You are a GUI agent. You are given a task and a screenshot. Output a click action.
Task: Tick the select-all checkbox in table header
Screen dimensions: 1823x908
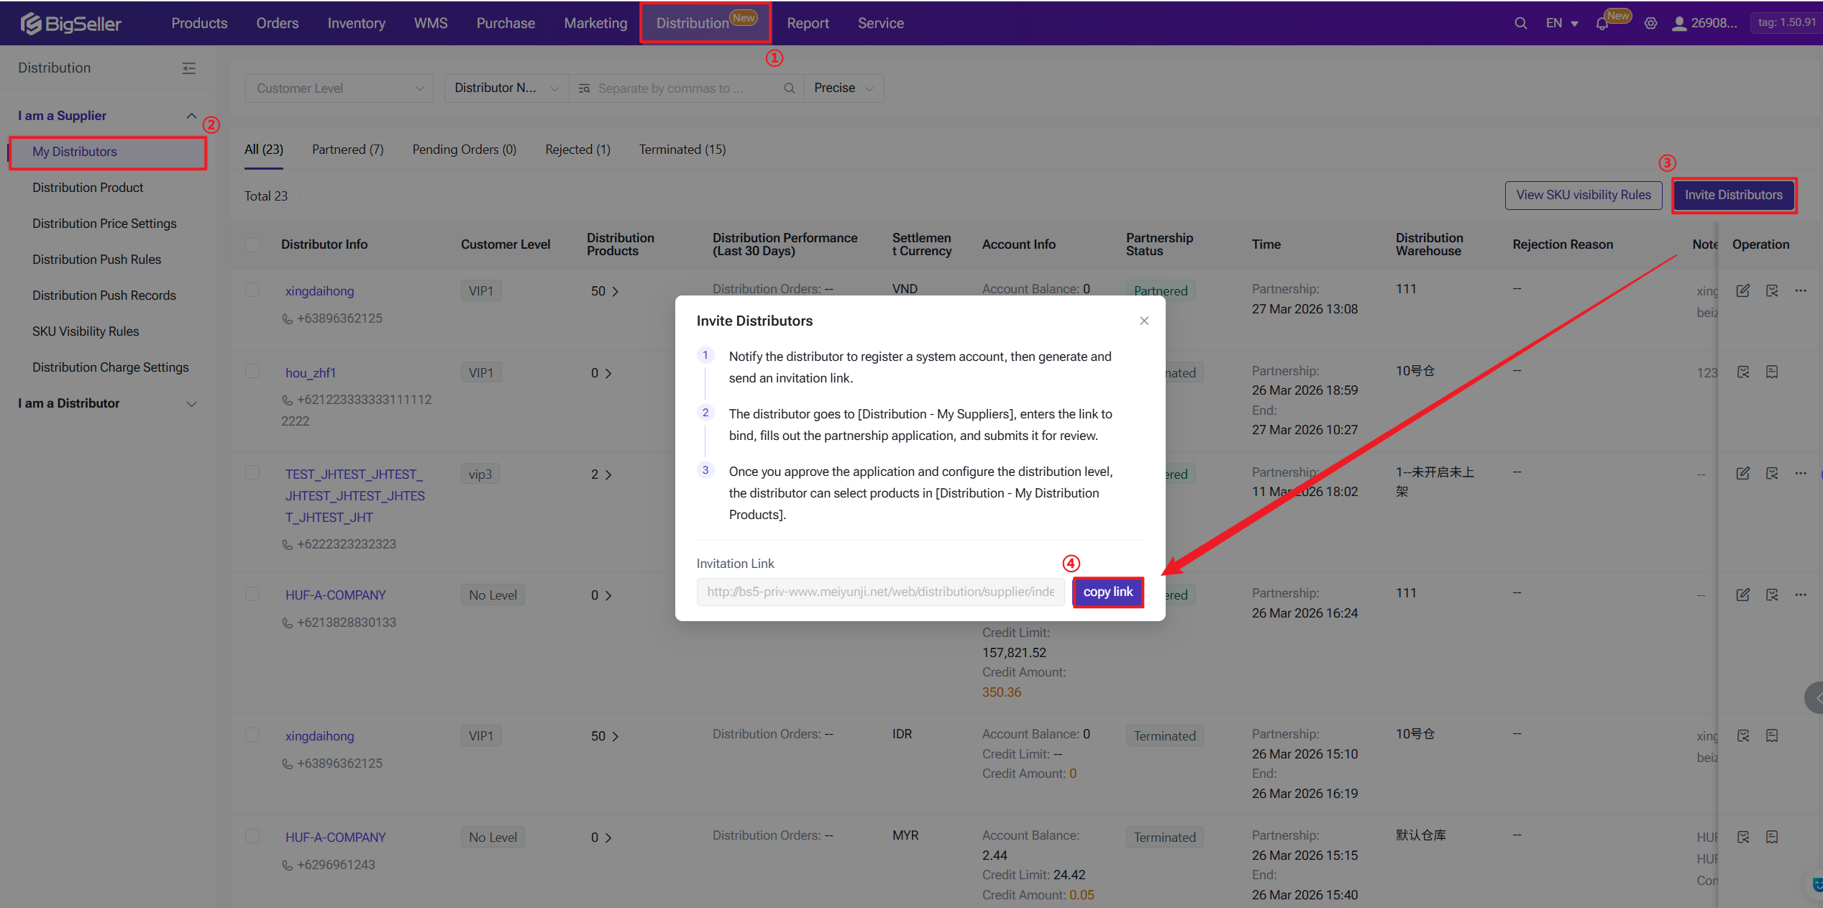(x=252, y=245)
